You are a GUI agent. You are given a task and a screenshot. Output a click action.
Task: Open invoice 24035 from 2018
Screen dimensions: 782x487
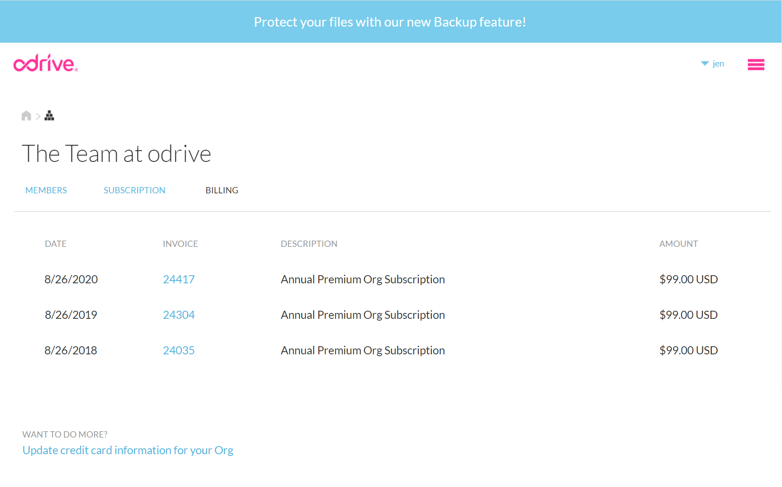coord(178,350)
